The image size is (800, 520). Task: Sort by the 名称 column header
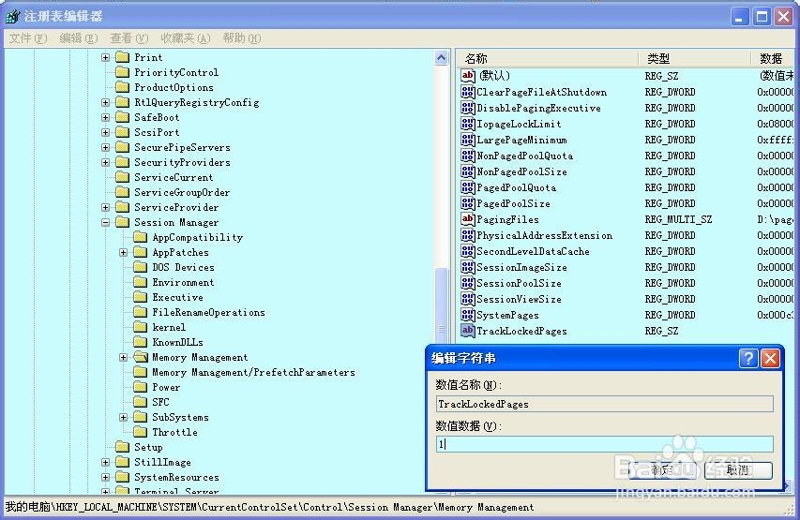point(547,59)
